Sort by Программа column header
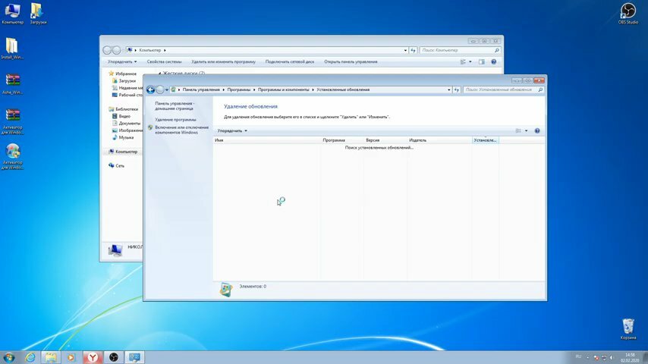648x364 pixels. click(342, 140)
